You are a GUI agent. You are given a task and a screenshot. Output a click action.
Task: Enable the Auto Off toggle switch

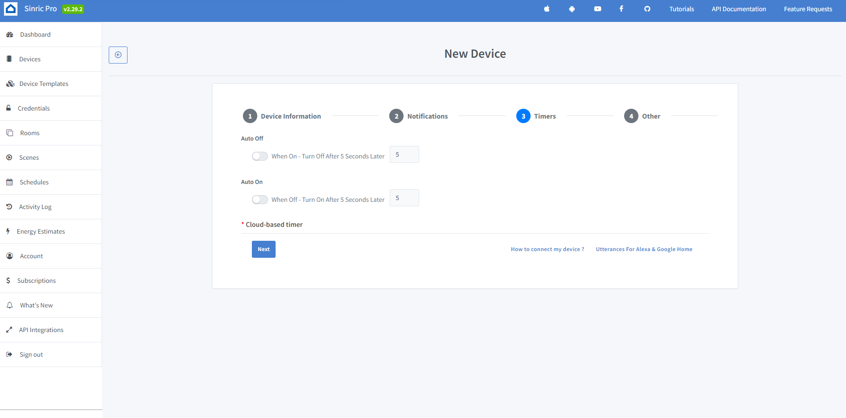point(260,156)
